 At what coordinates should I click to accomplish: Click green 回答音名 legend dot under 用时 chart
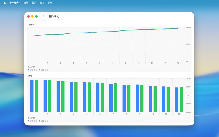pyautogui.click(x=39, y=121)
